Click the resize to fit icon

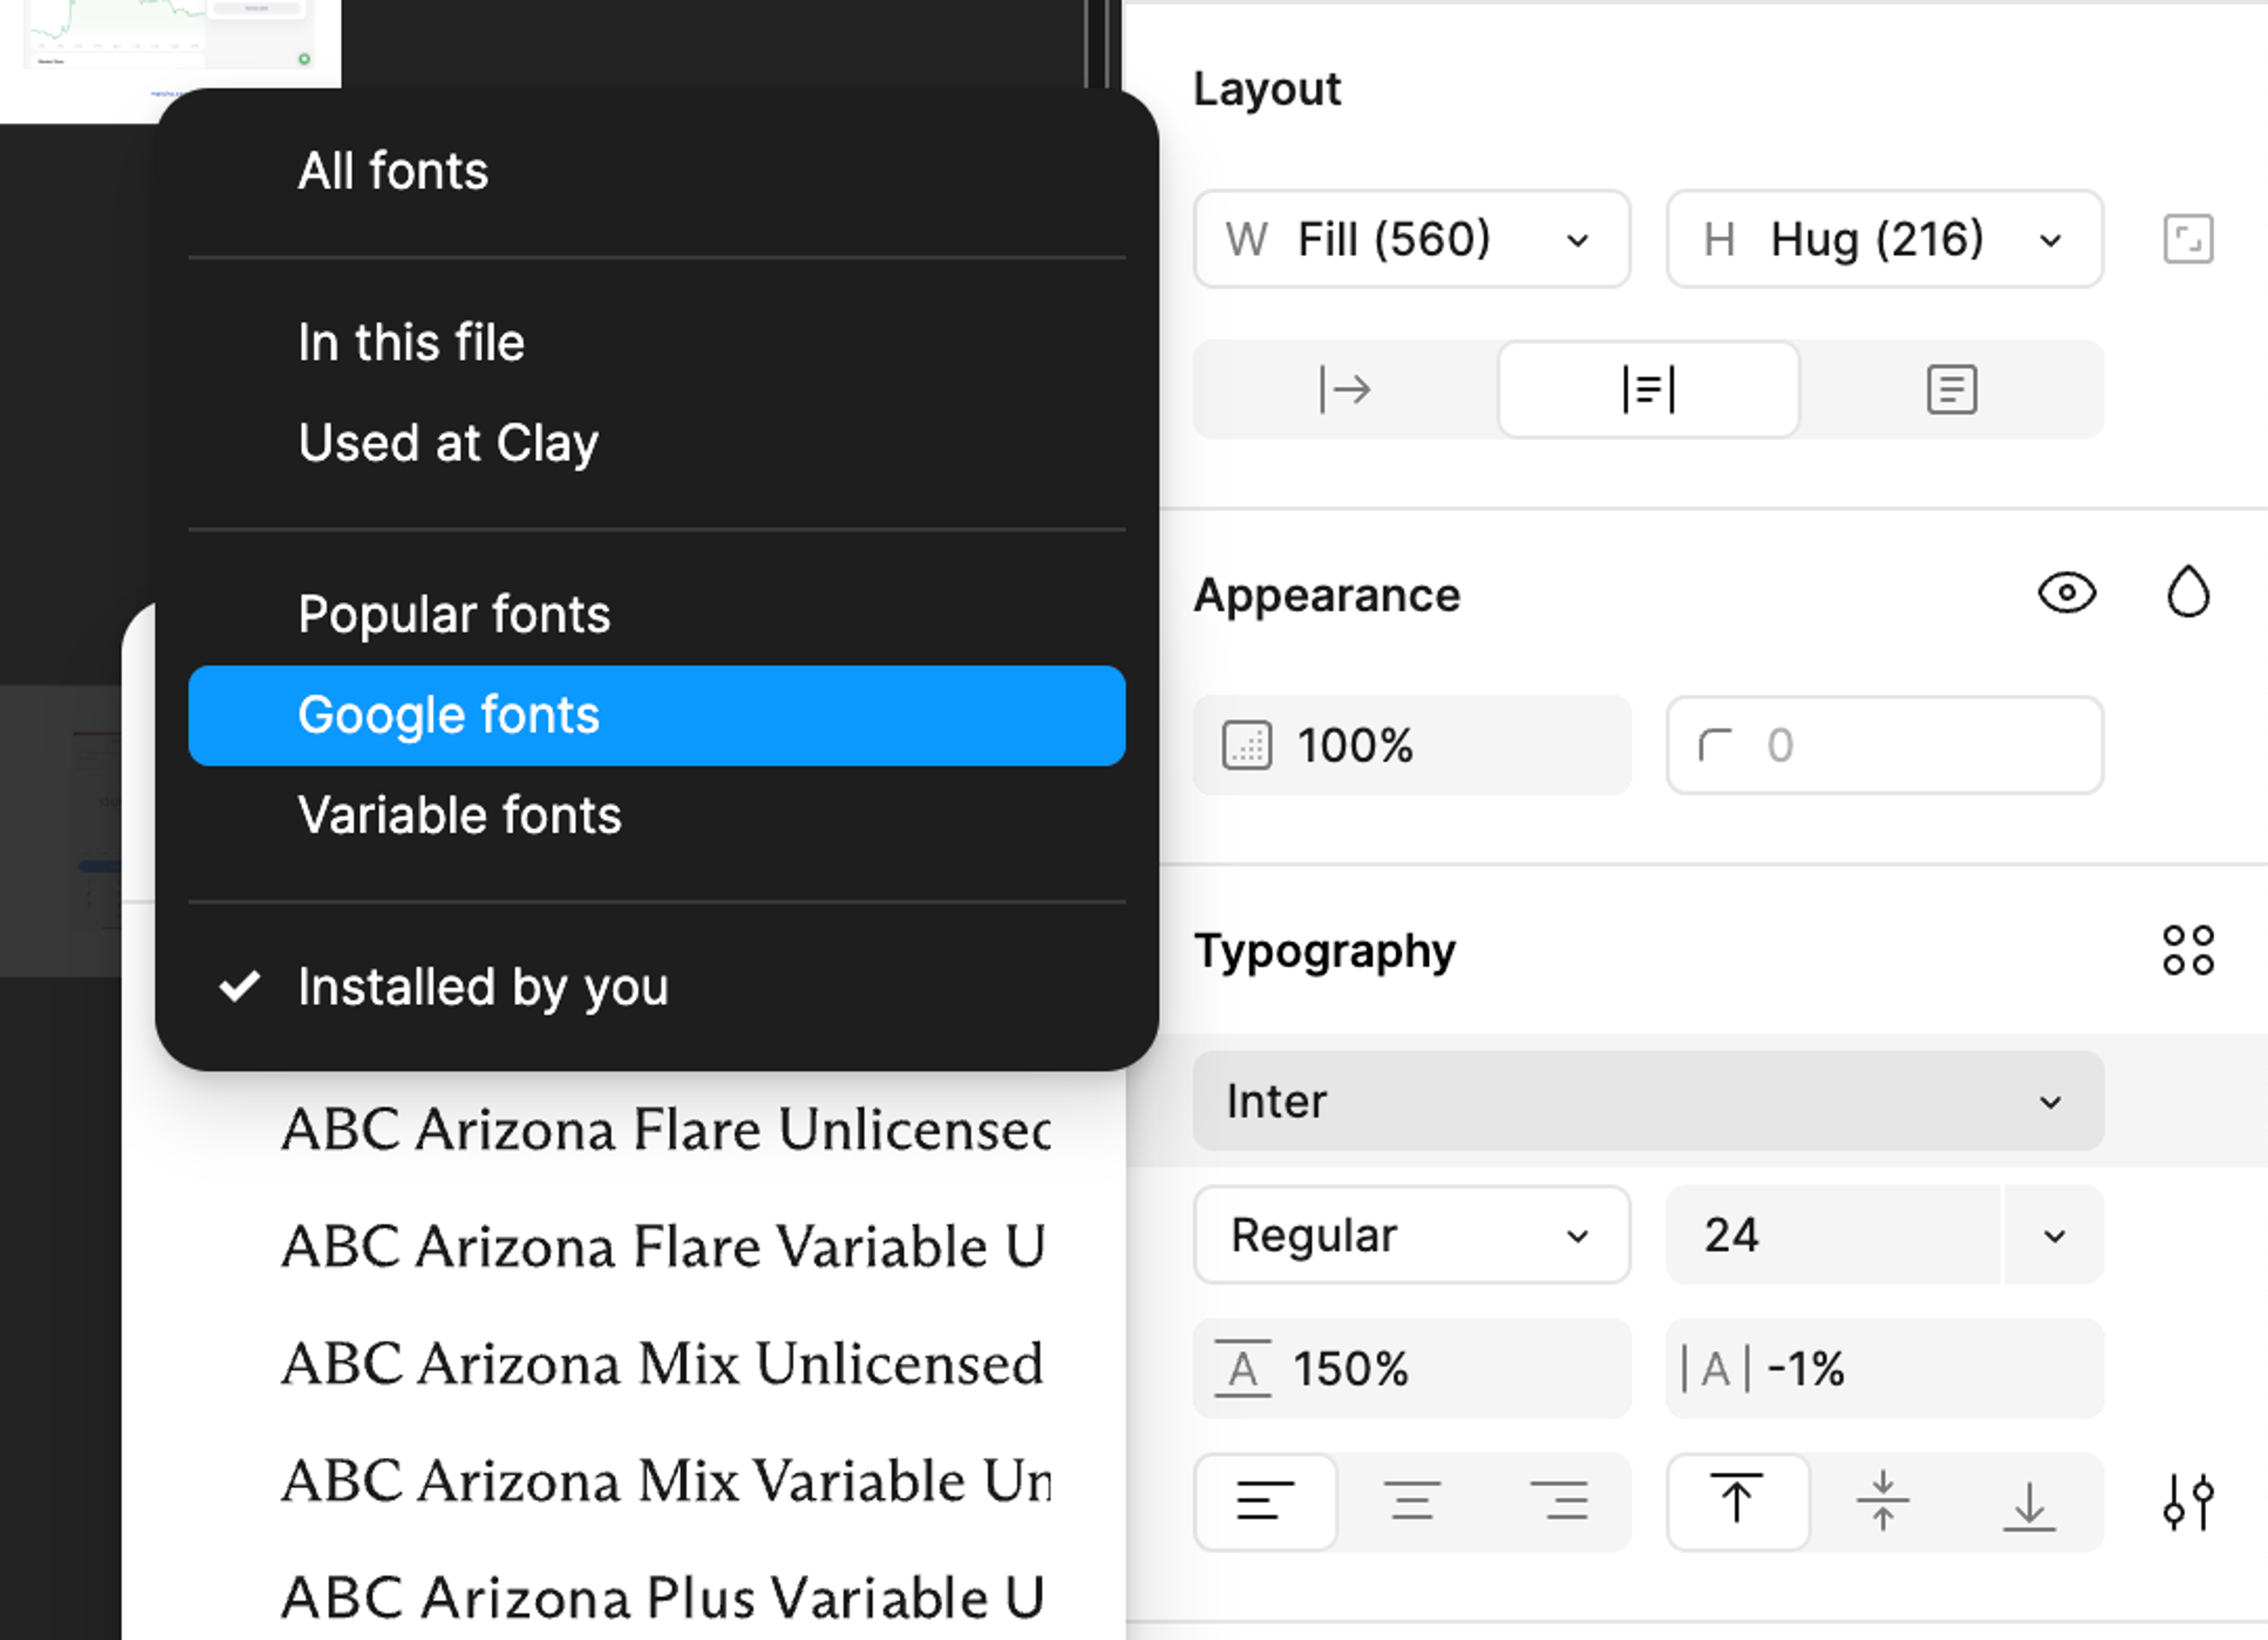click(x=2187, y=240)
